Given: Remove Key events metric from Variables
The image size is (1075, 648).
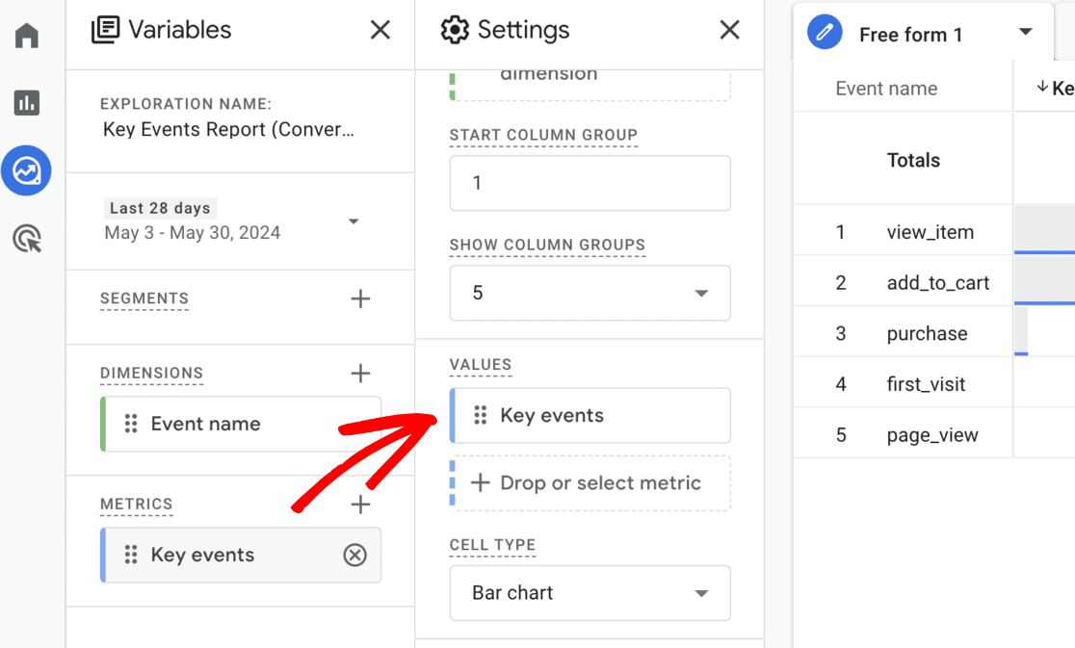Looking at the screenshot, I should [355, 555].
